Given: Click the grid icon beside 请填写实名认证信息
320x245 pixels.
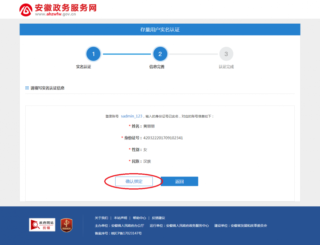Looking at the screenshot, I should click(x=27, y=88).
